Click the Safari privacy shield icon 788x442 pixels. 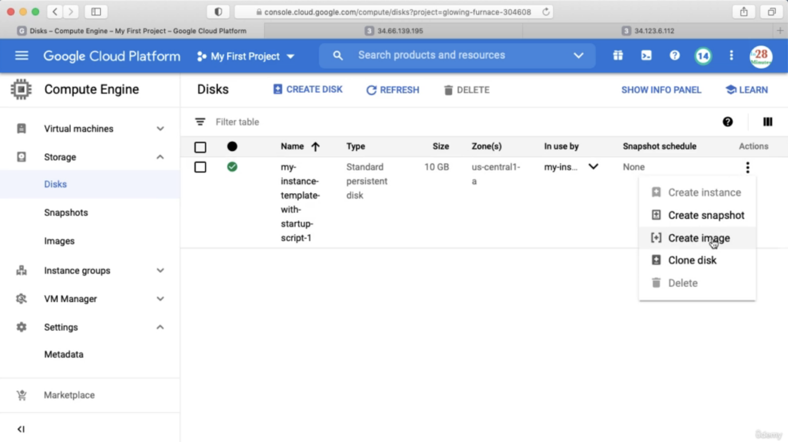click(x=218, y=12)
